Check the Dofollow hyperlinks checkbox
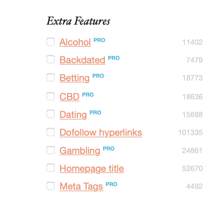Image resolution: width=217 pixels, height=200 pixels. (x=51, y=132)
